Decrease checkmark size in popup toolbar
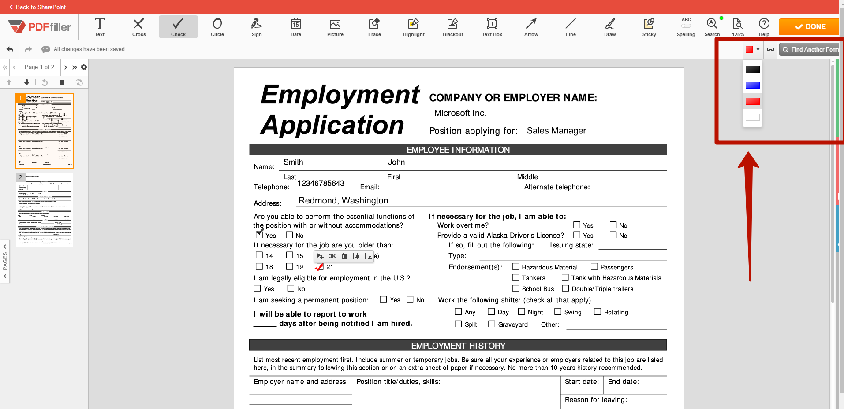 (x=368, y=256)
